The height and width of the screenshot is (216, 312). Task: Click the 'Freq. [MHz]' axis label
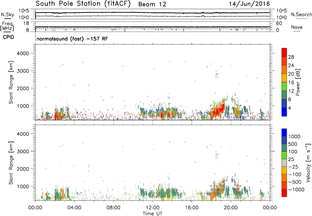[x=7, y=26]
